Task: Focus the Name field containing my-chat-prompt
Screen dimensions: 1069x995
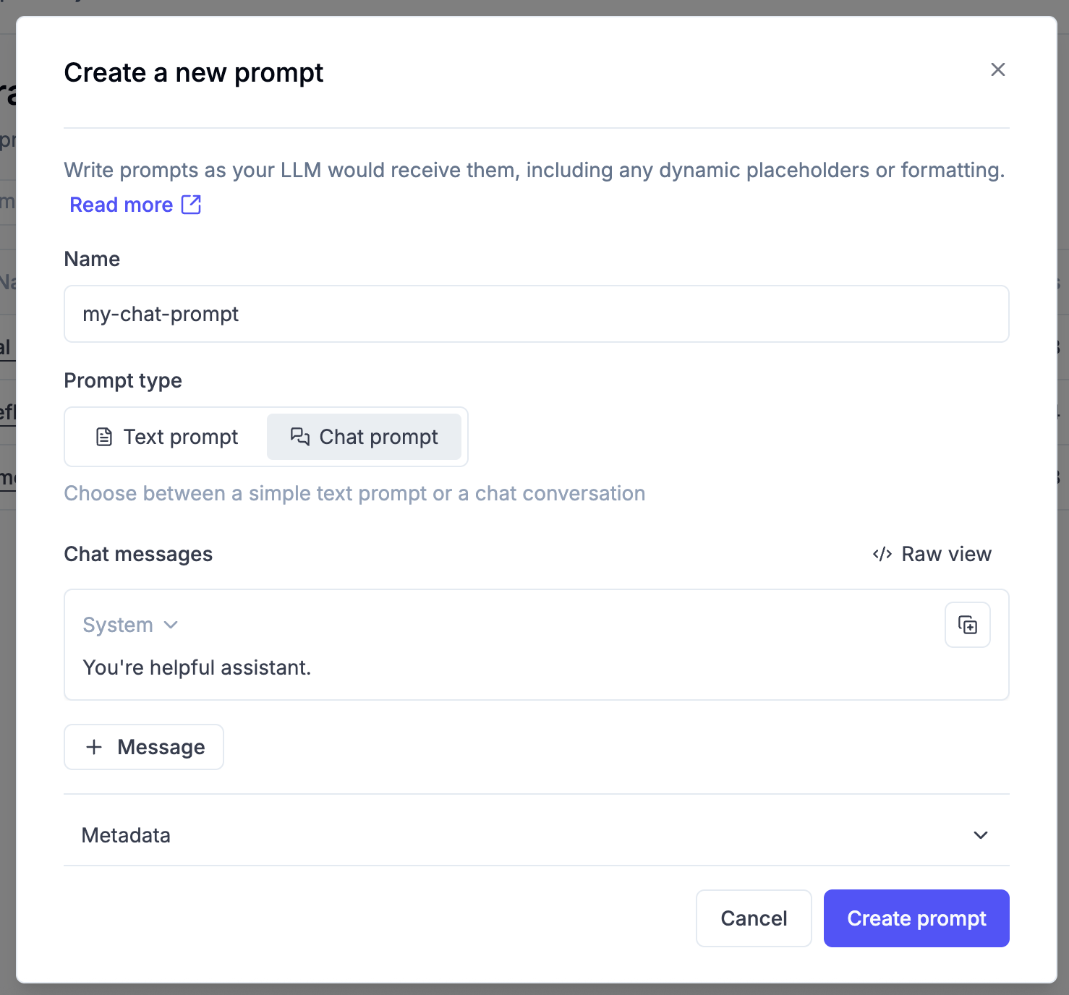Action: pos(536,314)
